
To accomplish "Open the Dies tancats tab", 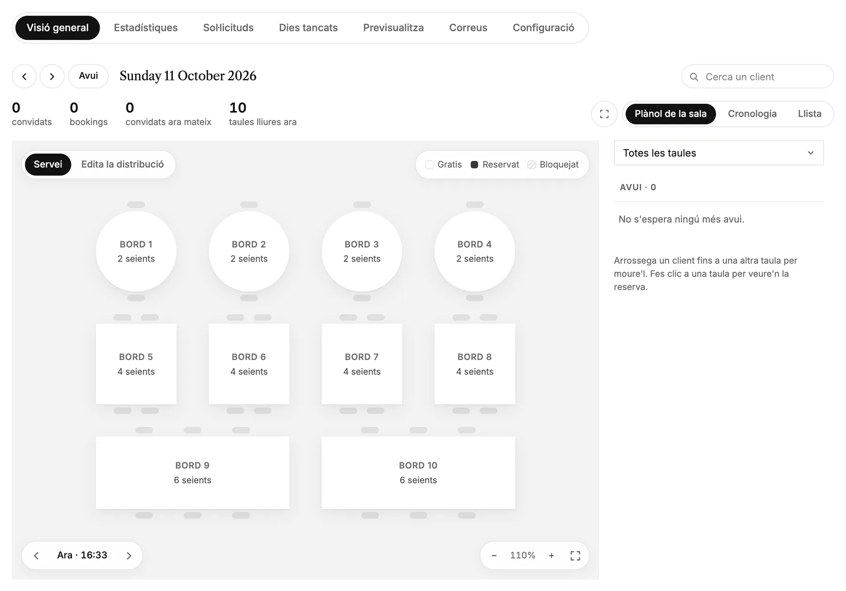I will pyautogui.click(x=308, y=28).
